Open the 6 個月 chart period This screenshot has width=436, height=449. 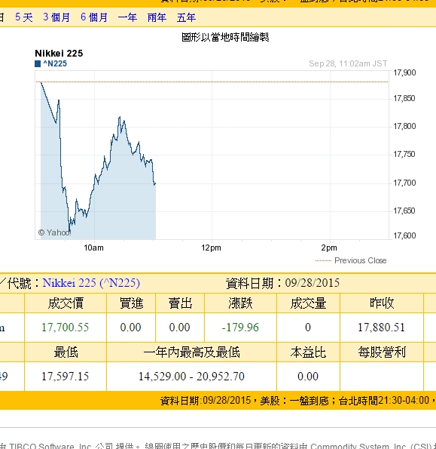(x=94, y=17)
